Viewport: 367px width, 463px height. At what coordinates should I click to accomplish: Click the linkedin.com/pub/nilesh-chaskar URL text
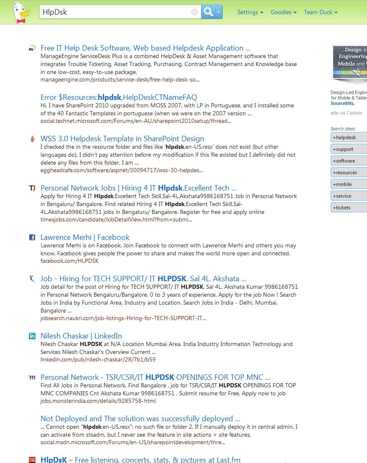pyautogui.click(x=98, y=360)
